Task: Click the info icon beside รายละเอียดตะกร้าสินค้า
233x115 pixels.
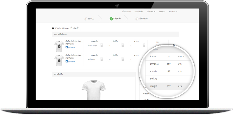Action: [x=53, y=28]
